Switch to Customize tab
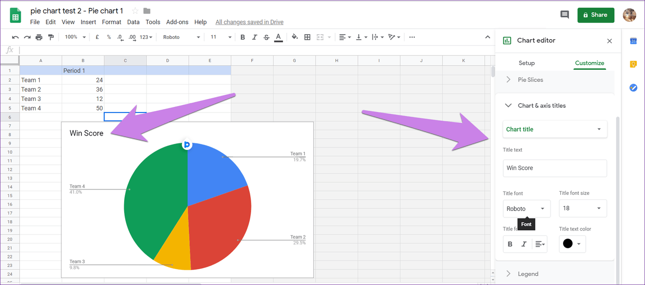645x285 pixels. click(589, 63)
